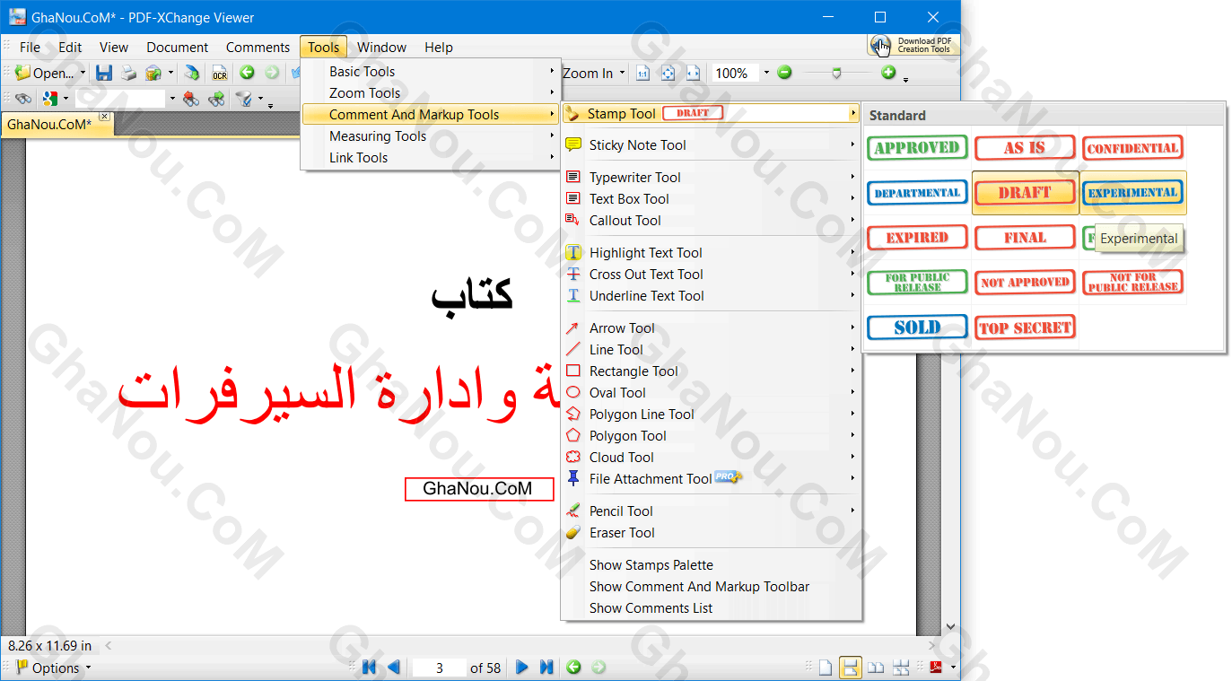
Task: Click the Actual Size 1:1 icon
Action: tap(642, 73)
